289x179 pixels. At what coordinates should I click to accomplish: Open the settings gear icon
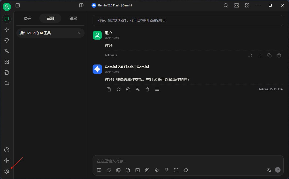(x=7, y=171)
